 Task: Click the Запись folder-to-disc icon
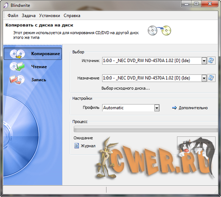(17, 80)
